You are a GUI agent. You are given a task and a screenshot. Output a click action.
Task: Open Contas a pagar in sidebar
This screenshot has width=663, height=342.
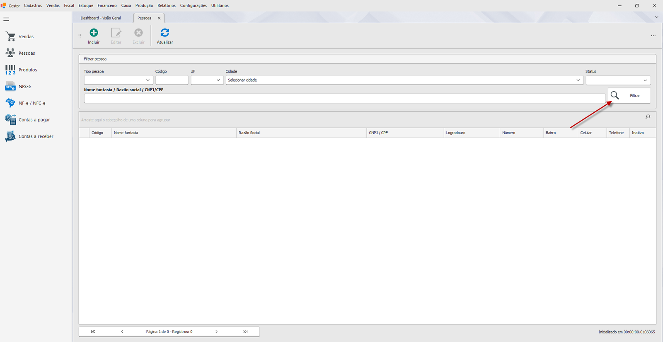point(27,119)
